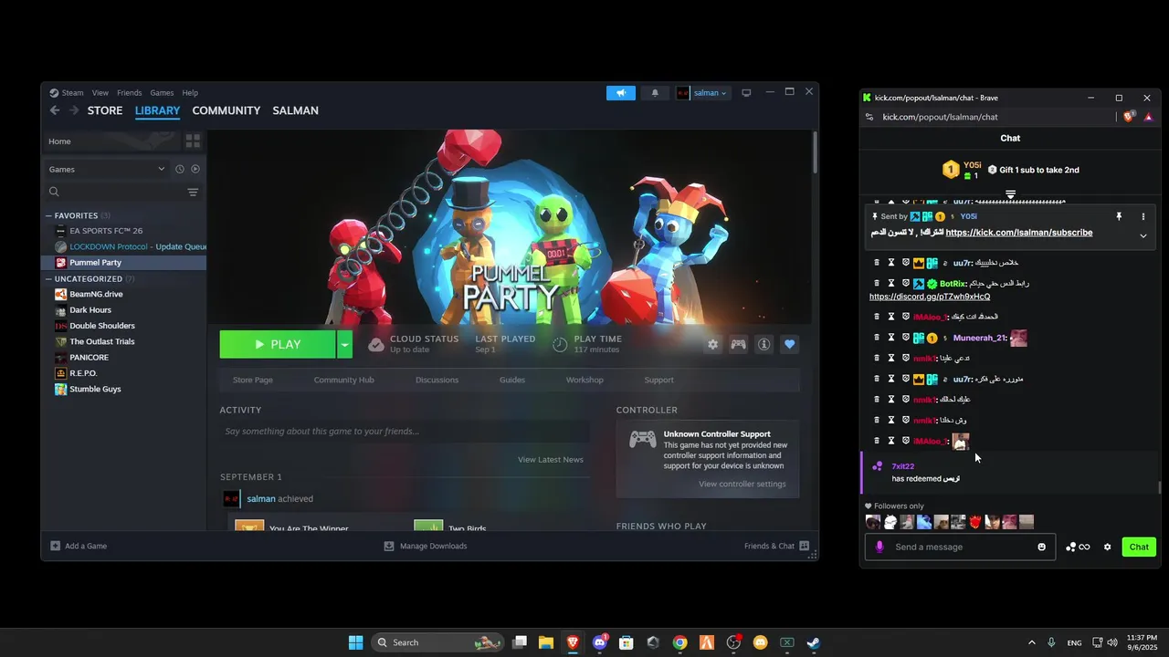This screenshot has height=657, width=1169.
Task: Open File Explorer from taskbar
Action: point(546,642)
